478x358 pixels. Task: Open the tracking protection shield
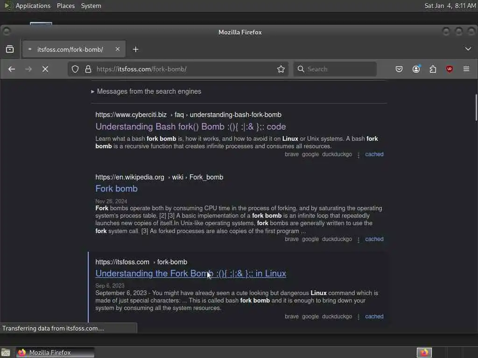coord(75,69)
